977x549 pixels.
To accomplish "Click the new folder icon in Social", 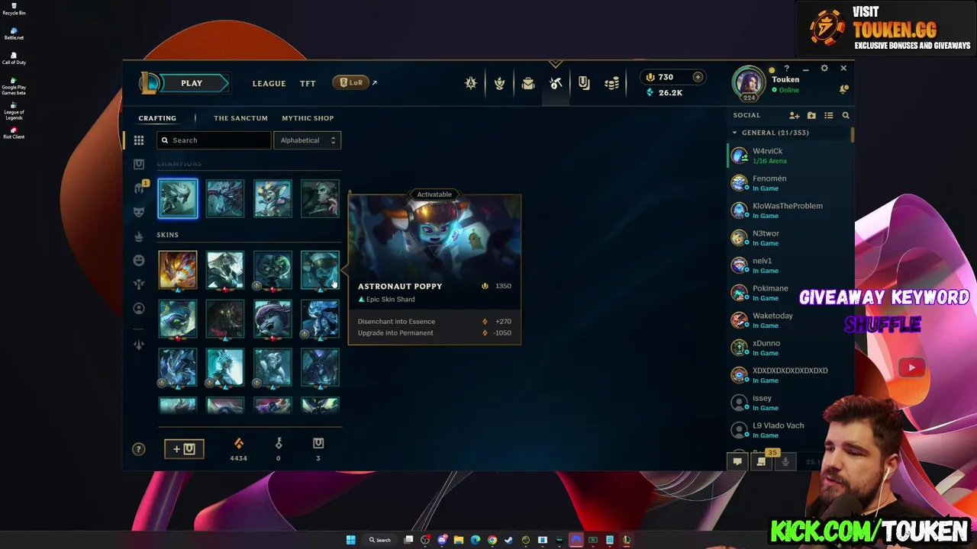I will pos(811,115).
